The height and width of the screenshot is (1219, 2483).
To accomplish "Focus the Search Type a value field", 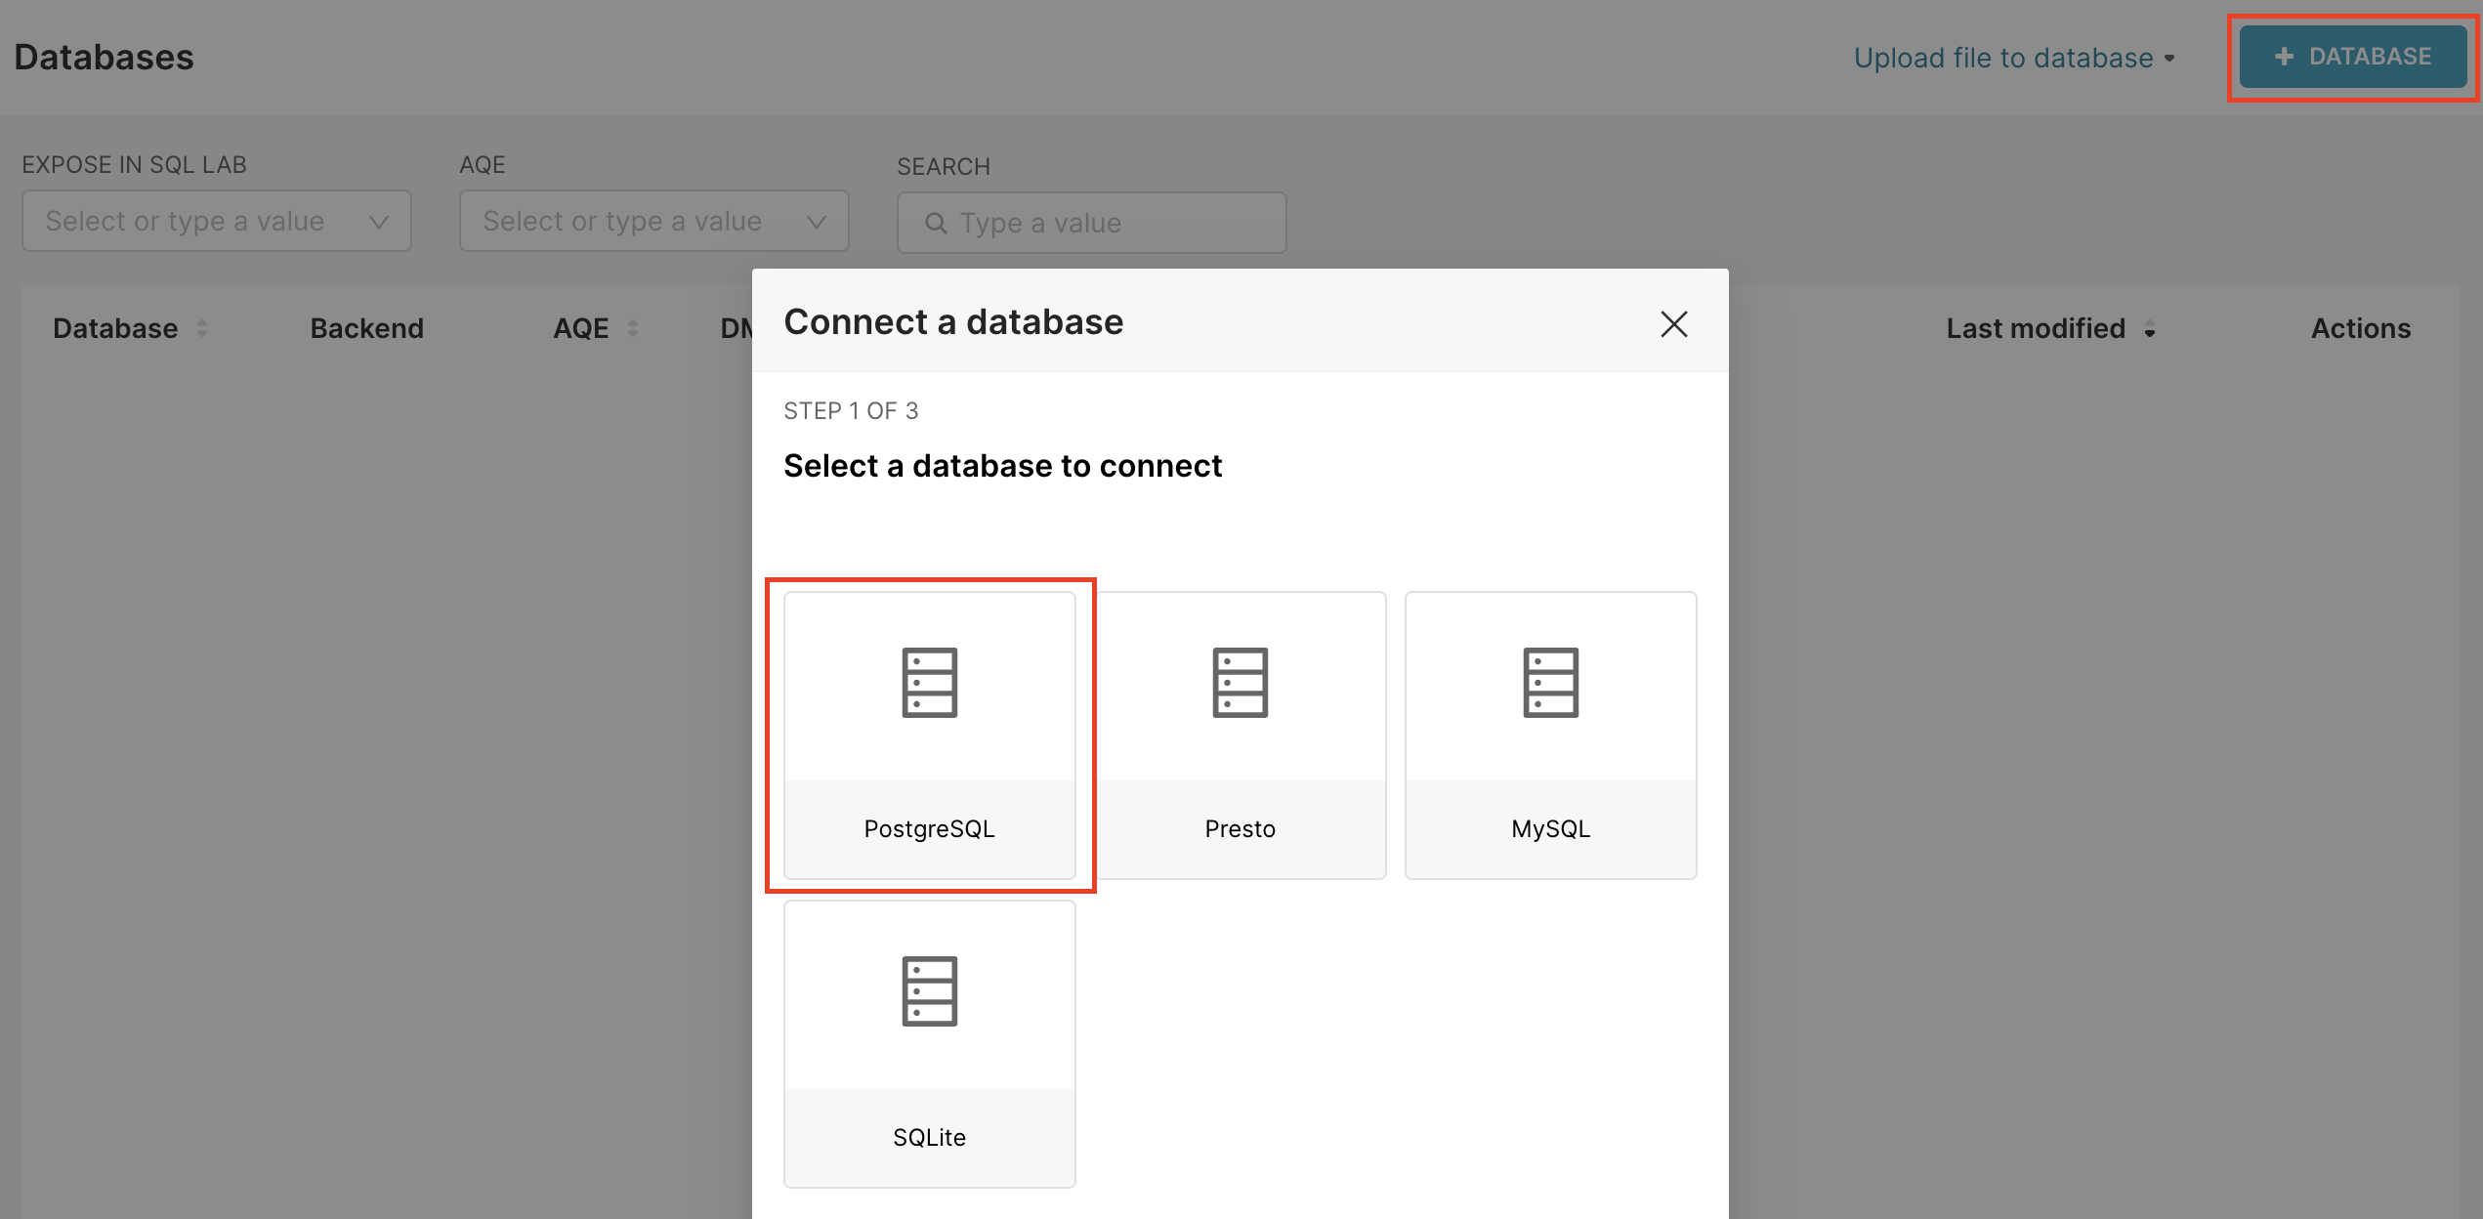I will click(x=1092, y=223).
